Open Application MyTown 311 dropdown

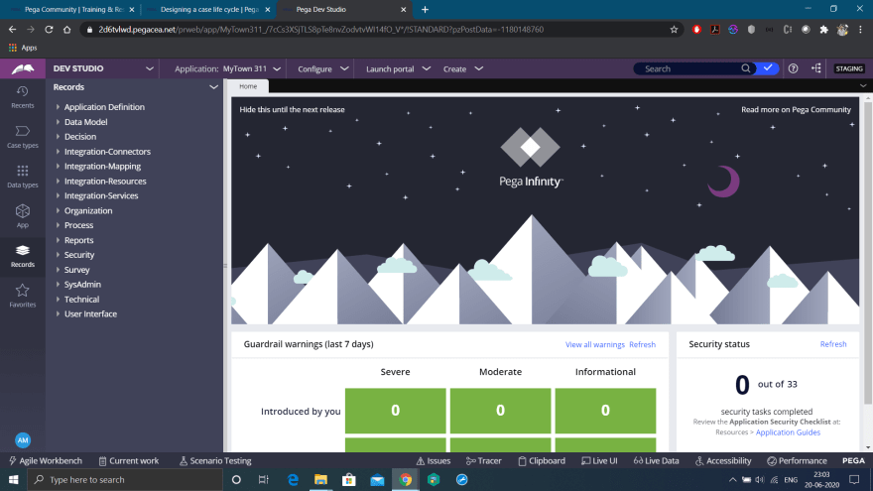point(227,69)
